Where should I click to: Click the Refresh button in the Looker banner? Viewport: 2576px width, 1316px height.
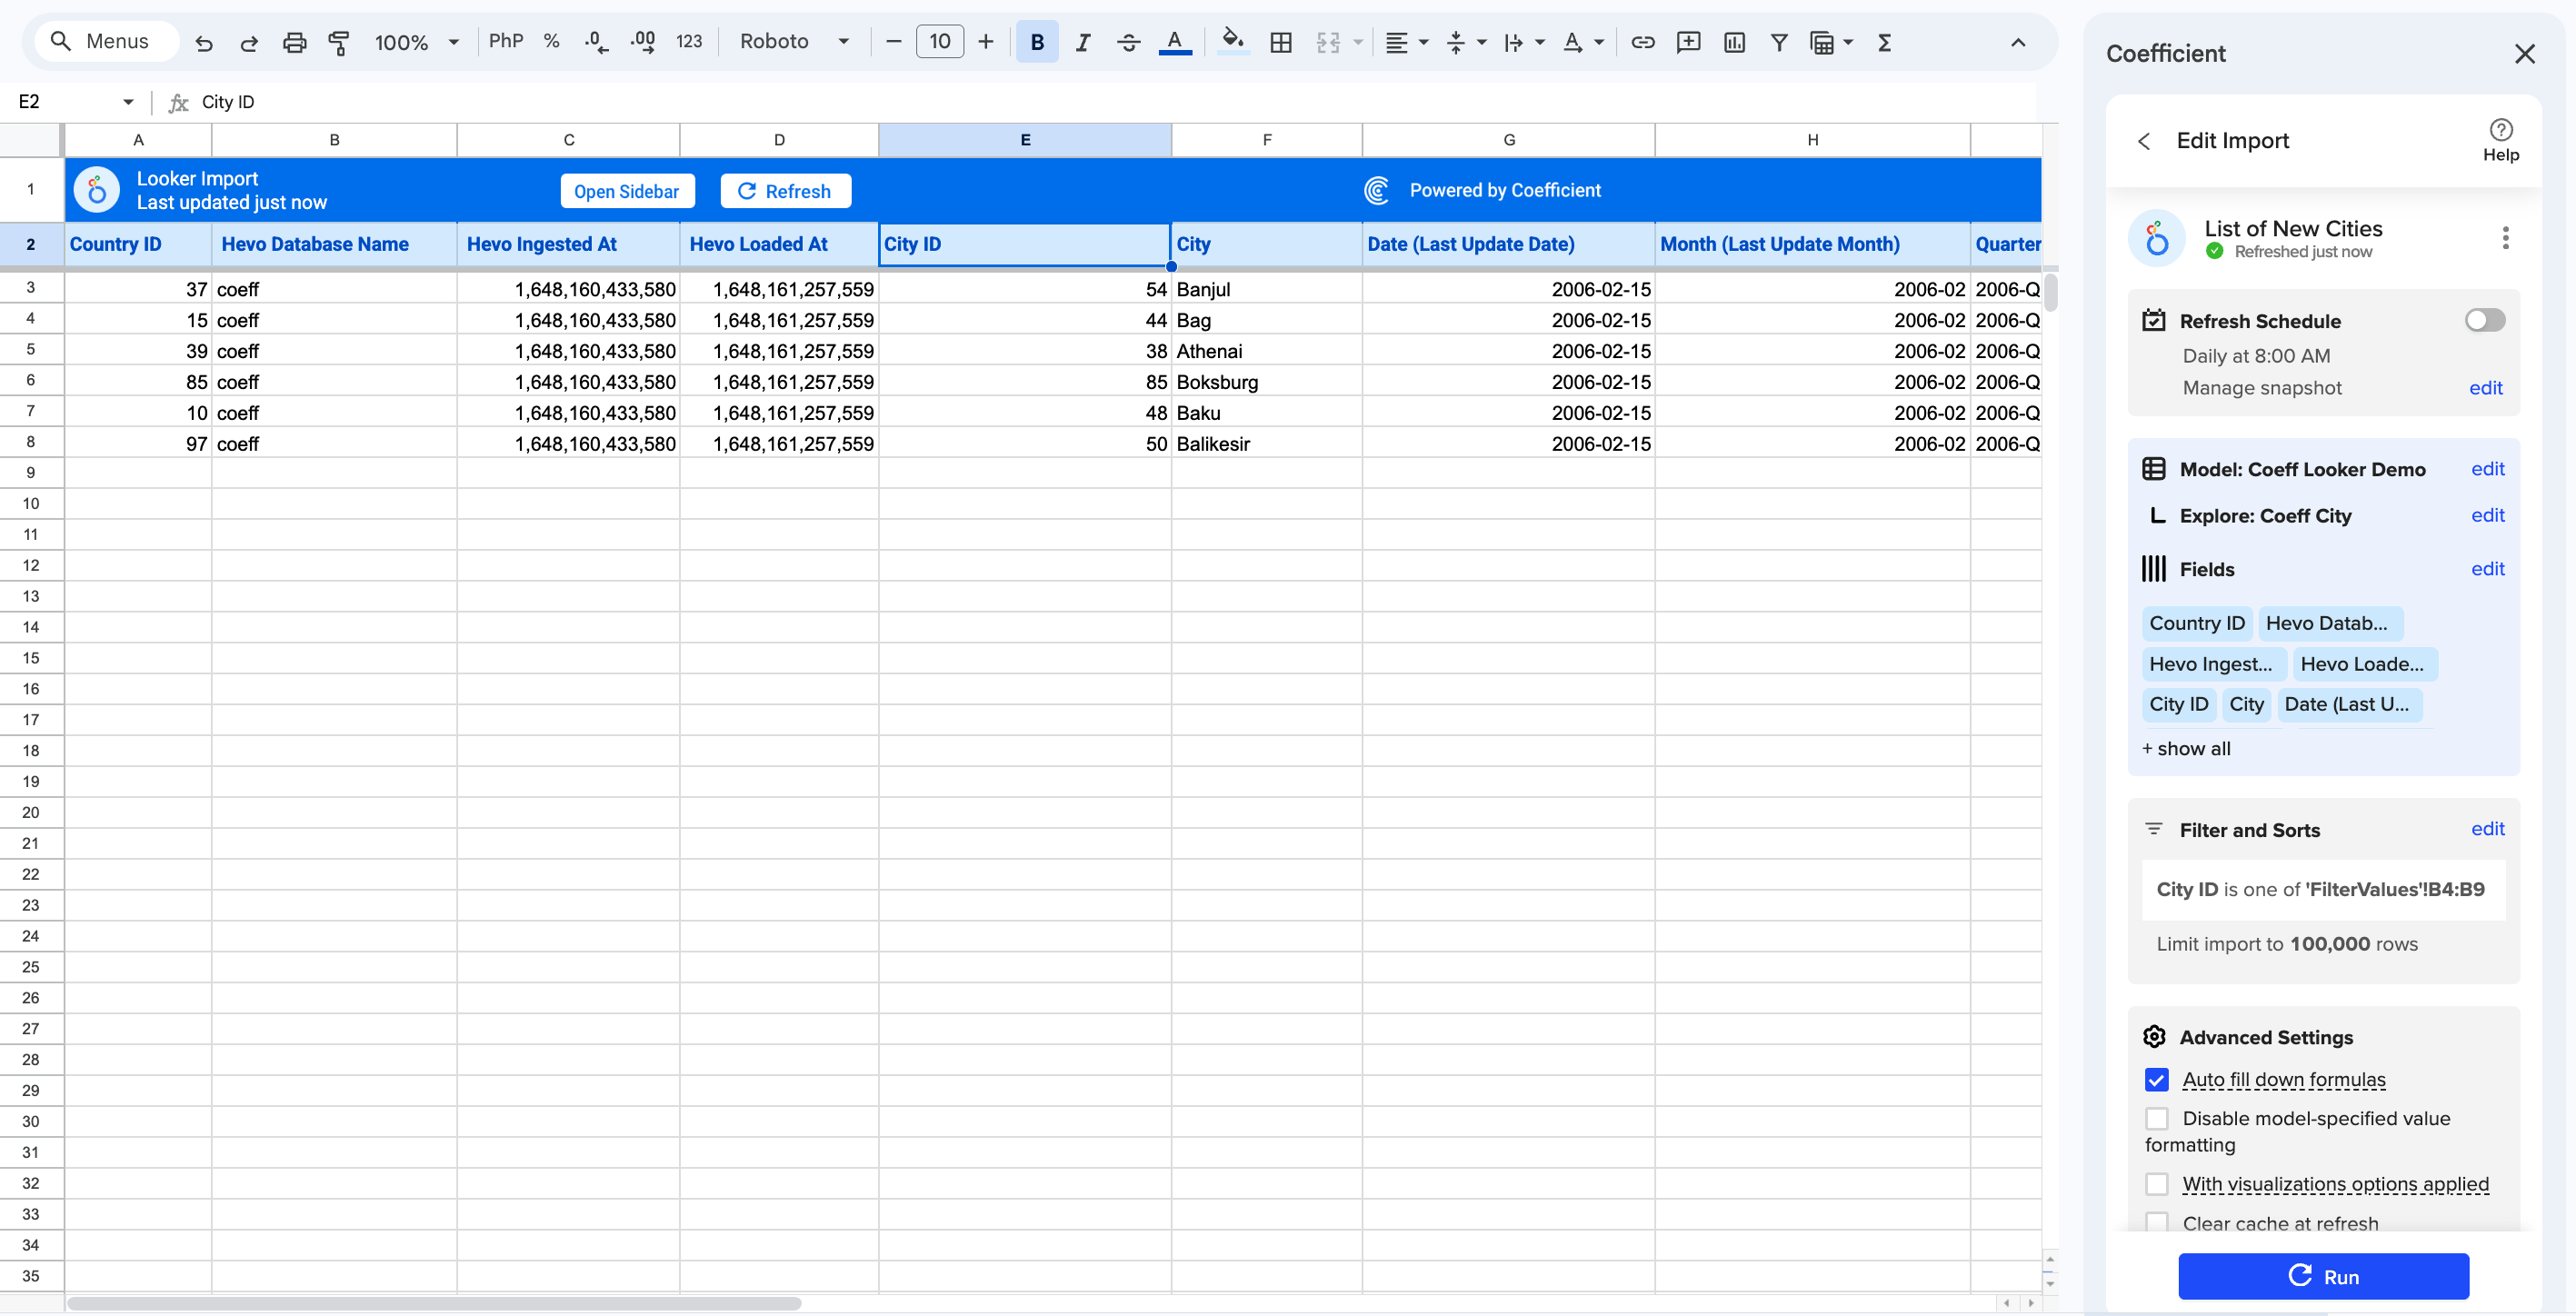tap(786, 190)
